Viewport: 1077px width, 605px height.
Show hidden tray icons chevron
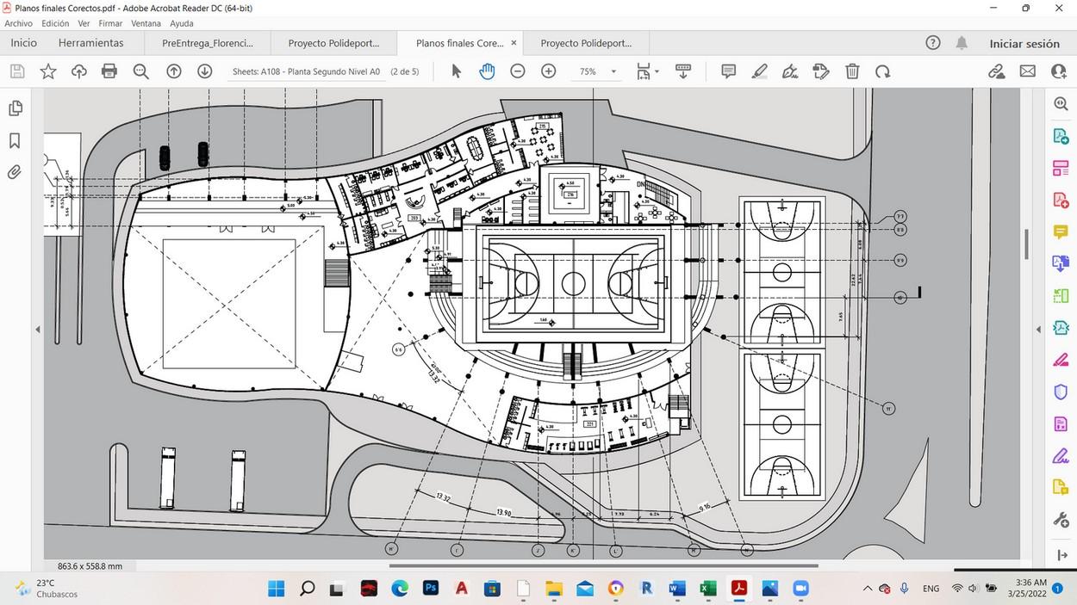pos(867,589)
